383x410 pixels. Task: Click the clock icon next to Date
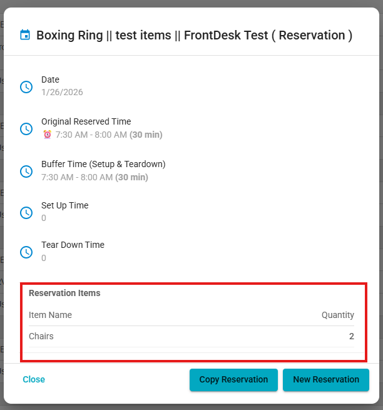coord(26,87)
